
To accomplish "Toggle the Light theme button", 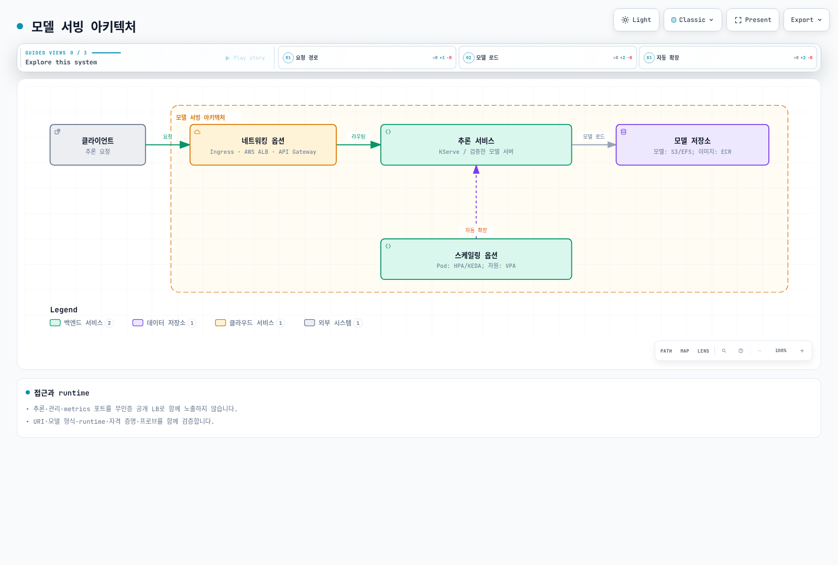I will (636, 20).
